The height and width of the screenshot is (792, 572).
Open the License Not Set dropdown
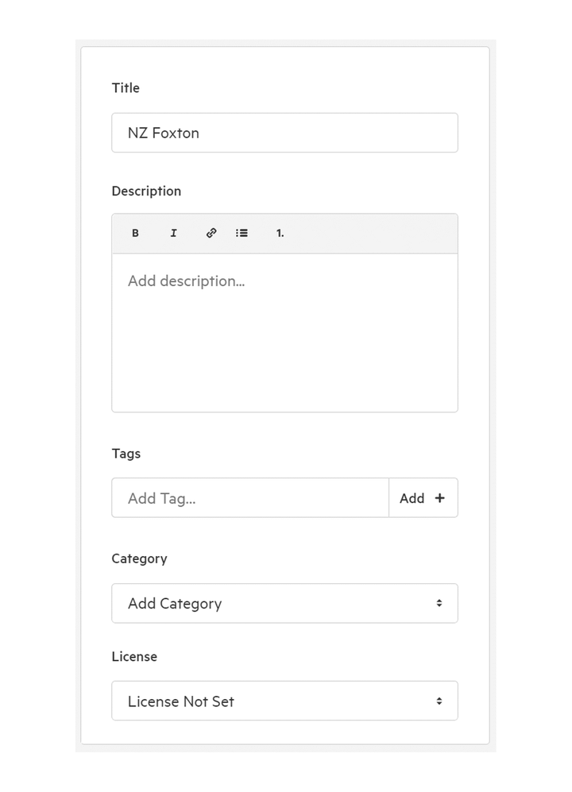[x=285, y=701]
